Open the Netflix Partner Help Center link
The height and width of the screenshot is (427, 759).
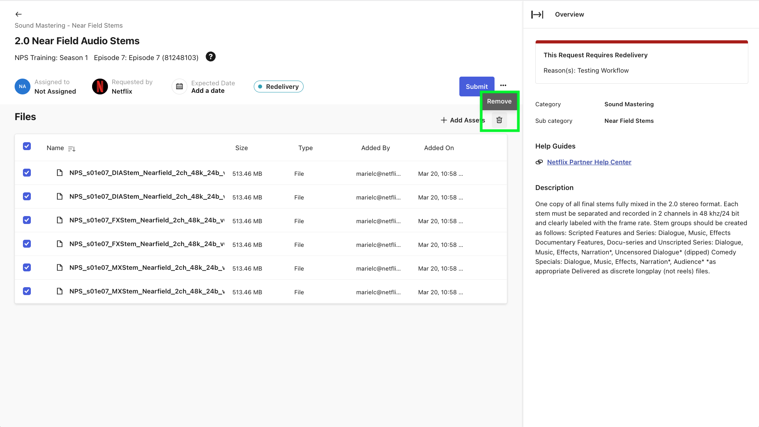click(589, 162)
